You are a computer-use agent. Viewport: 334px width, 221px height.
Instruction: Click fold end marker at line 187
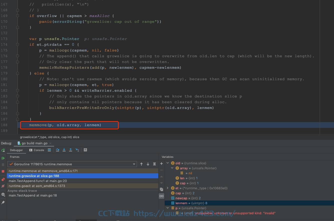(x=18, y=119)
